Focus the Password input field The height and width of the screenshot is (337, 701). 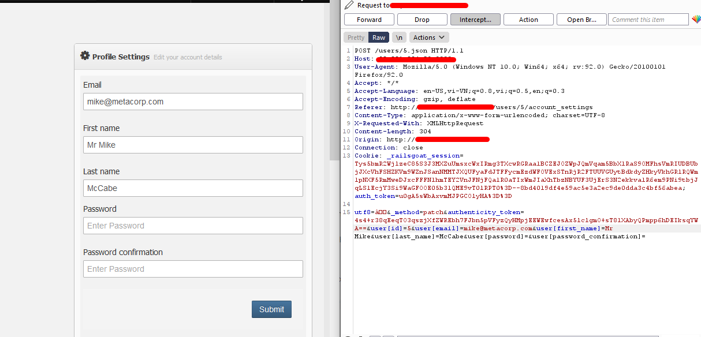193,226
